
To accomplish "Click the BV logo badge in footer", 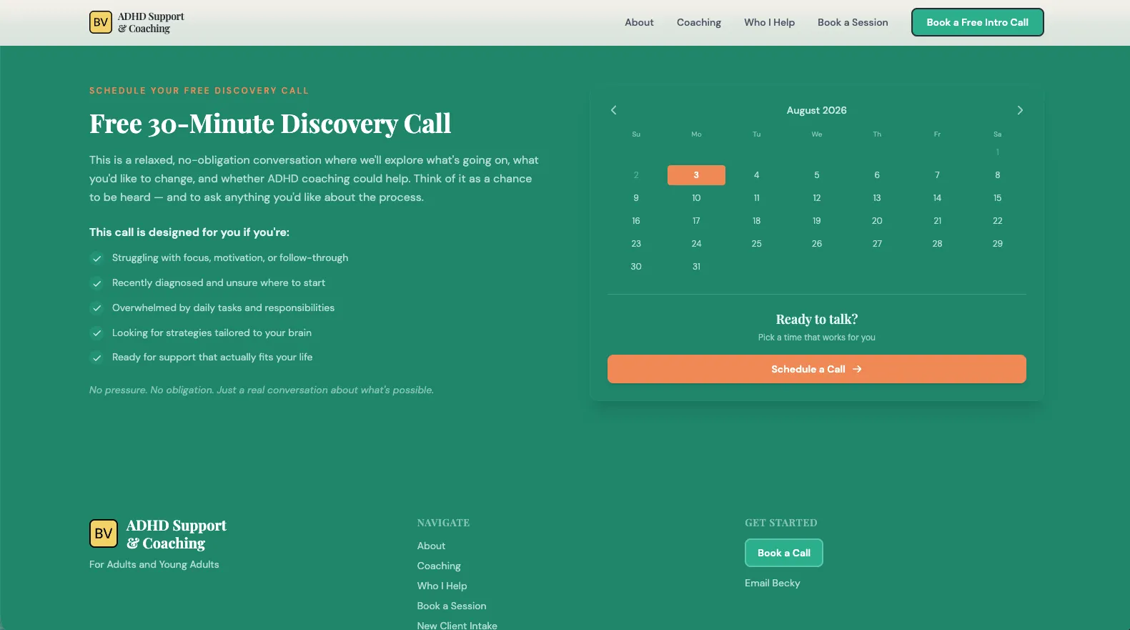I will (104, 533).
